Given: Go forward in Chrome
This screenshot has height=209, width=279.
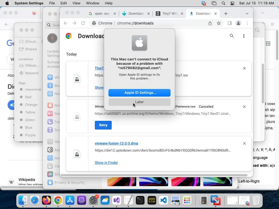Looking at the screenshot, I should coord(74,23).
